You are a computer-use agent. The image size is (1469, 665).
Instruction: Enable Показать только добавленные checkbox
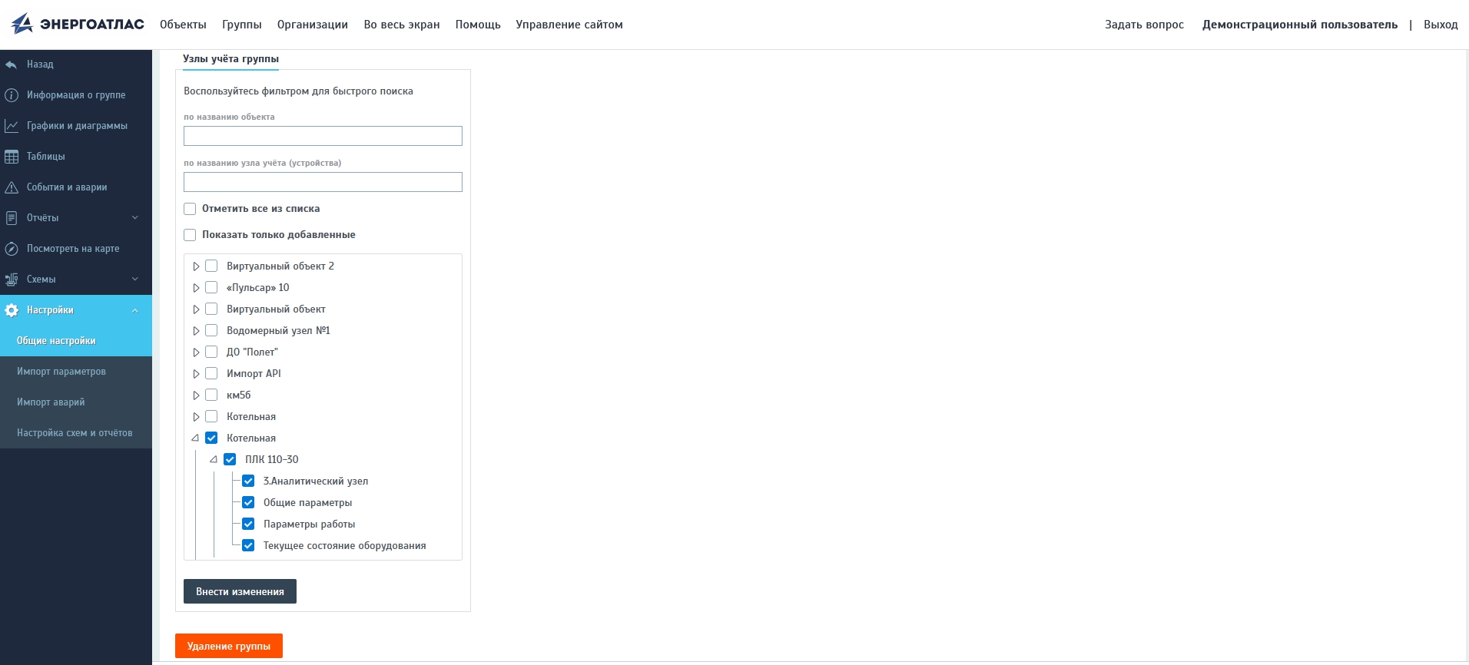click(190, 235)
